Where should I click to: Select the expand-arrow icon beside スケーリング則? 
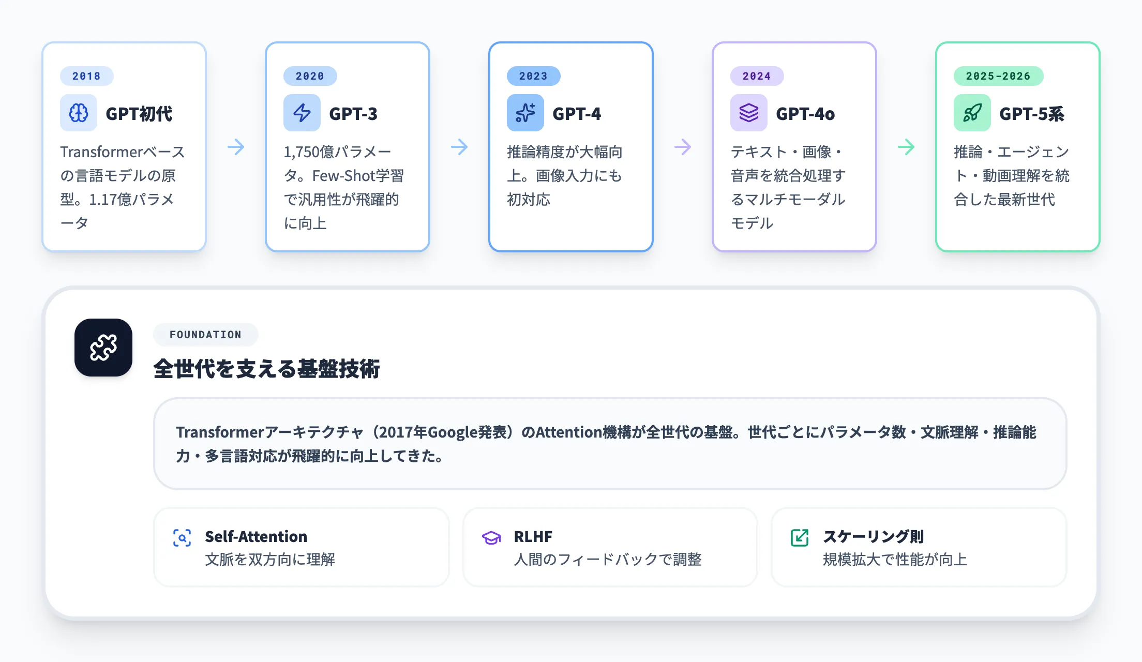[x=800, y=537]
